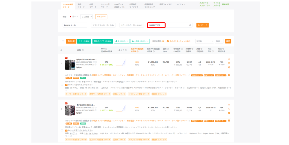
Task: Toggle 他のバリエーションを含む checkbox
Action: pyautogui.click(x=168, y=41)
